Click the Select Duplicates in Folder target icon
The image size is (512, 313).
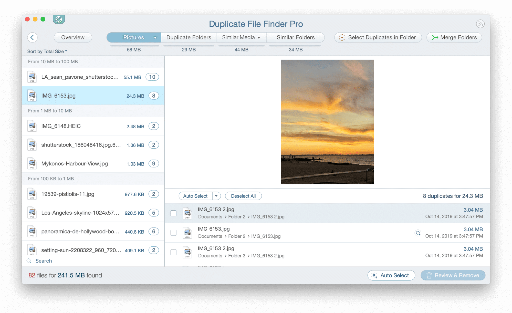point(342,37)
